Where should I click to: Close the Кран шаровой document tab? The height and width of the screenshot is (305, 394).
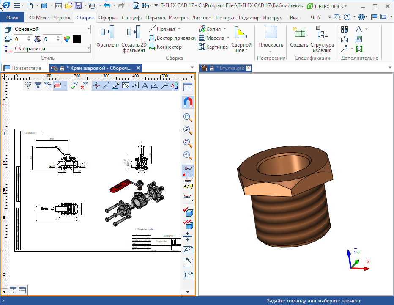coord(138,68)
